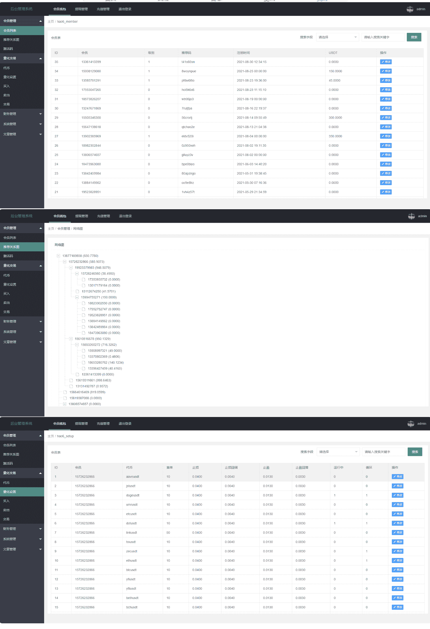Screen dimensions: 430x629
Task: Click leaf icon beside 15908997321 tree node
Action: (x=83, y=351)
